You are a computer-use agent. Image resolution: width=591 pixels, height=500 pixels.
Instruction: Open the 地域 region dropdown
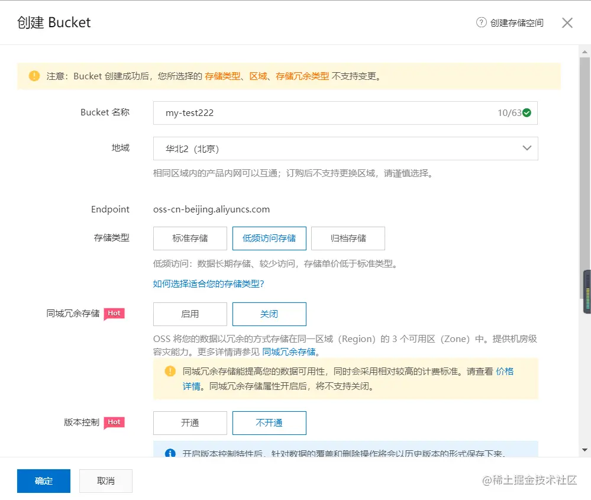pyautogui.click(x=345, y=149)
